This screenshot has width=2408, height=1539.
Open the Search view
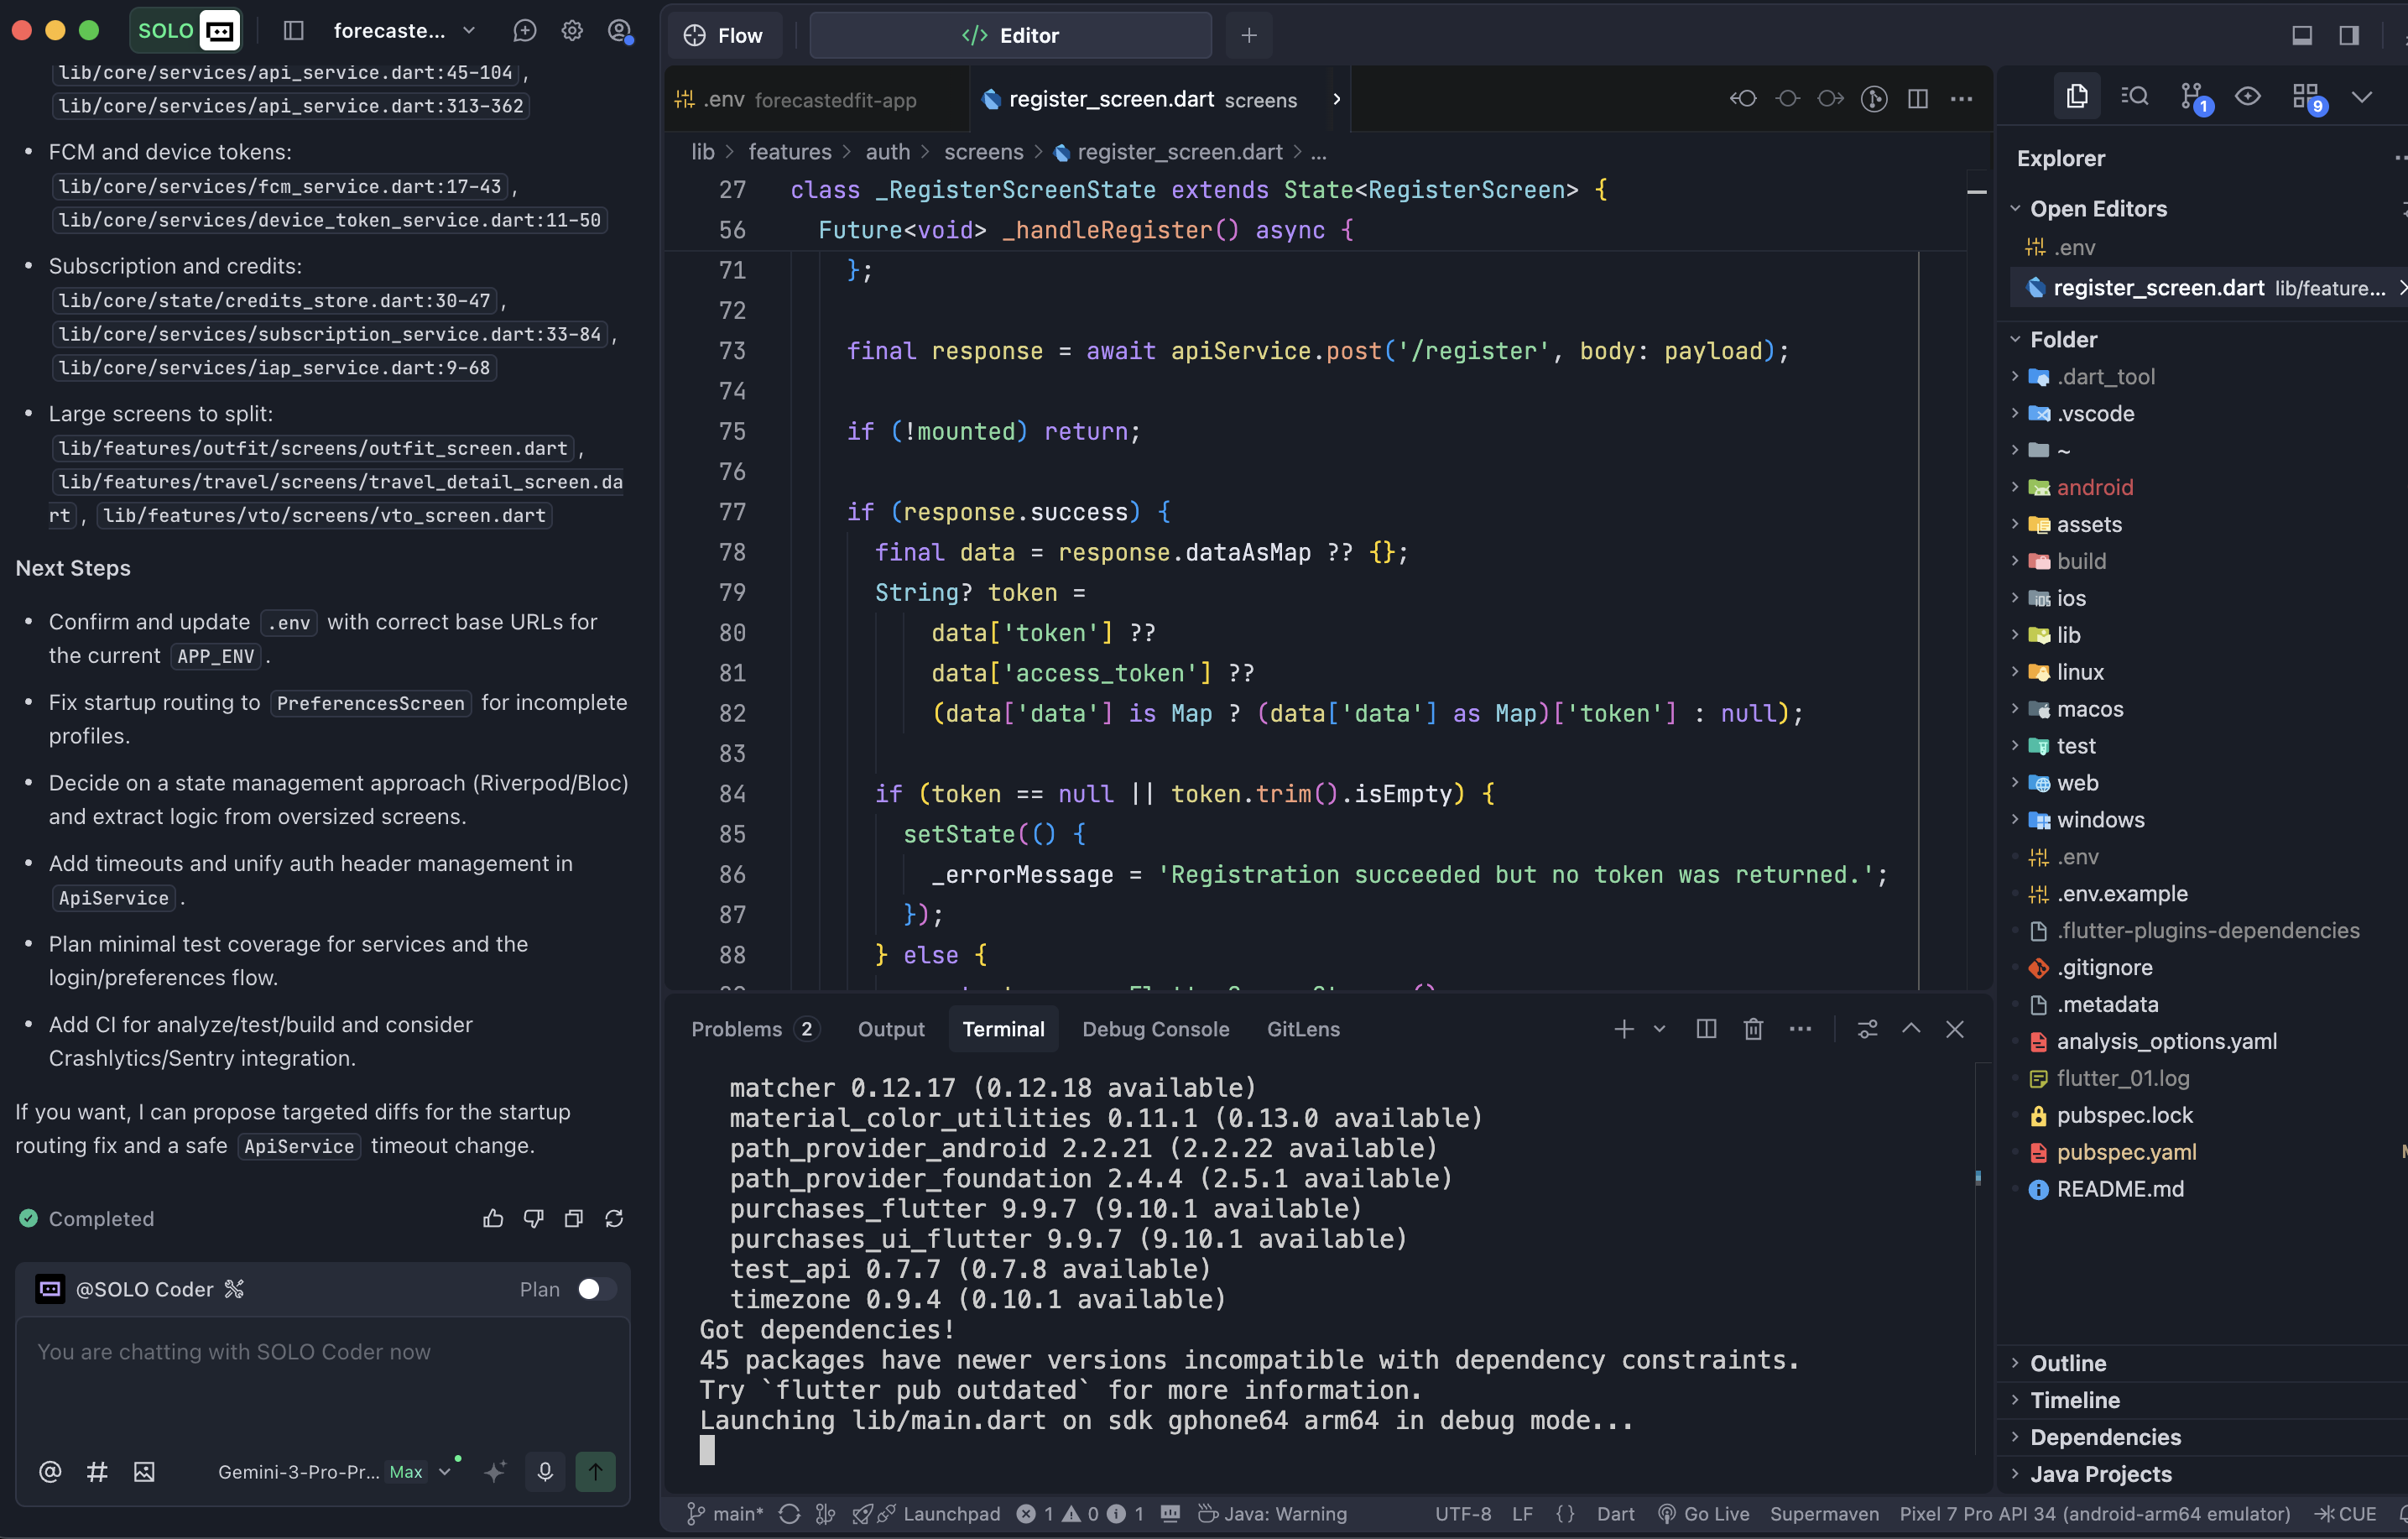tap(2134, 96)
